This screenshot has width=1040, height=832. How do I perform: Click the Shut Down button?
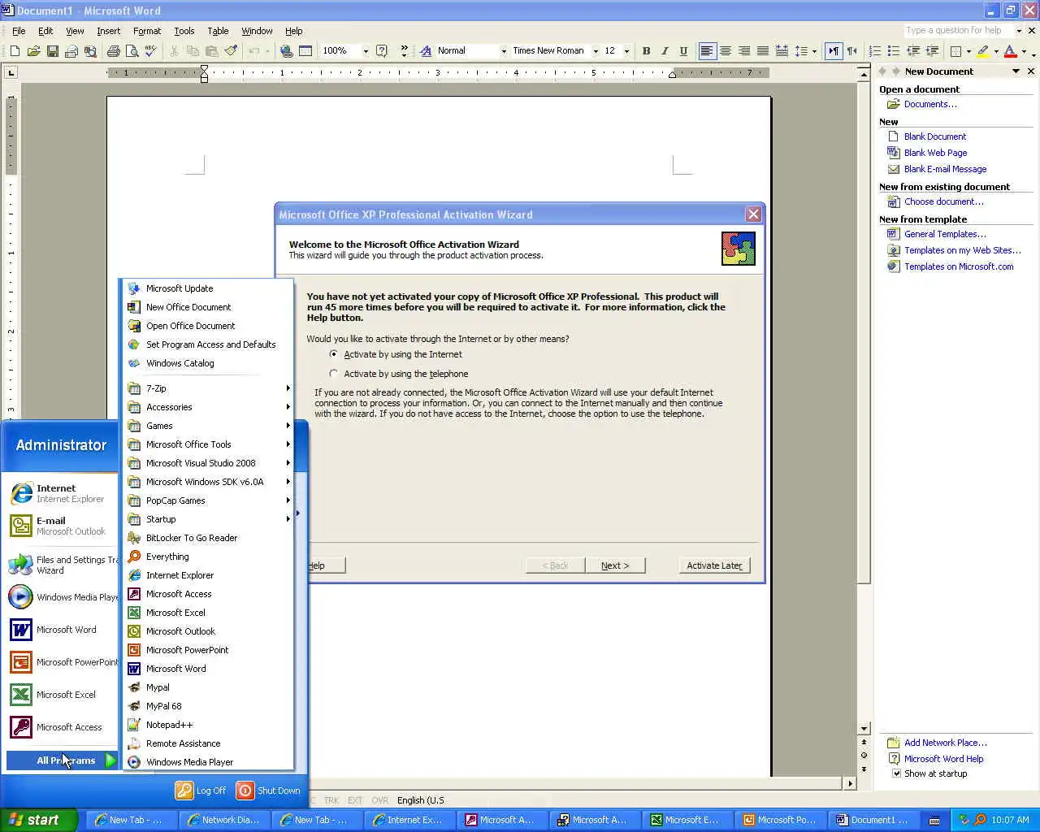(x=268, y=791)
